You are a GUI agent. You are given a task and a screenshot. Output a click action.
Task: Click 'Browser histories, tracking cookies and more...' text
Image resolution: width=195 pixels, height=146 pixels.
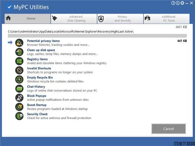click(x=58, y=45)
